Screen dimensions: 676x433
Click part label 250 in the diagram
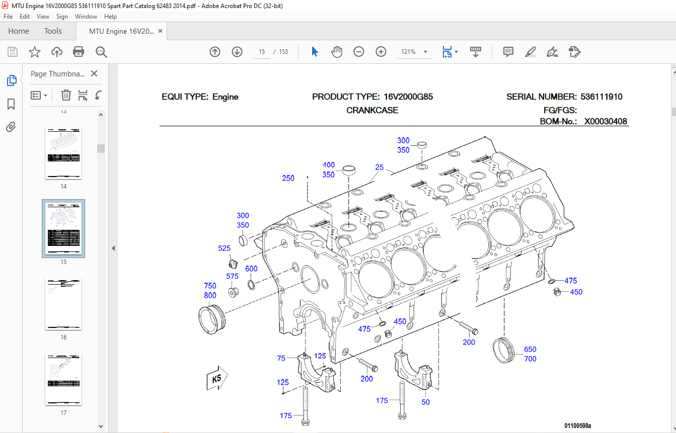tap(288, 178)
